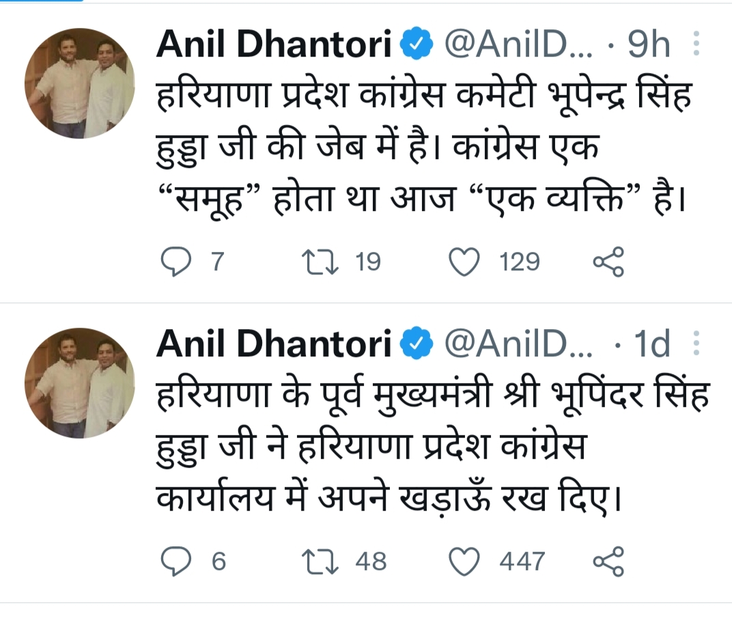Image resolution: width=732 pixels, height=620 pixels.
Task: Like the tweet showing 129 likes
Action: [x=466, y=262]
